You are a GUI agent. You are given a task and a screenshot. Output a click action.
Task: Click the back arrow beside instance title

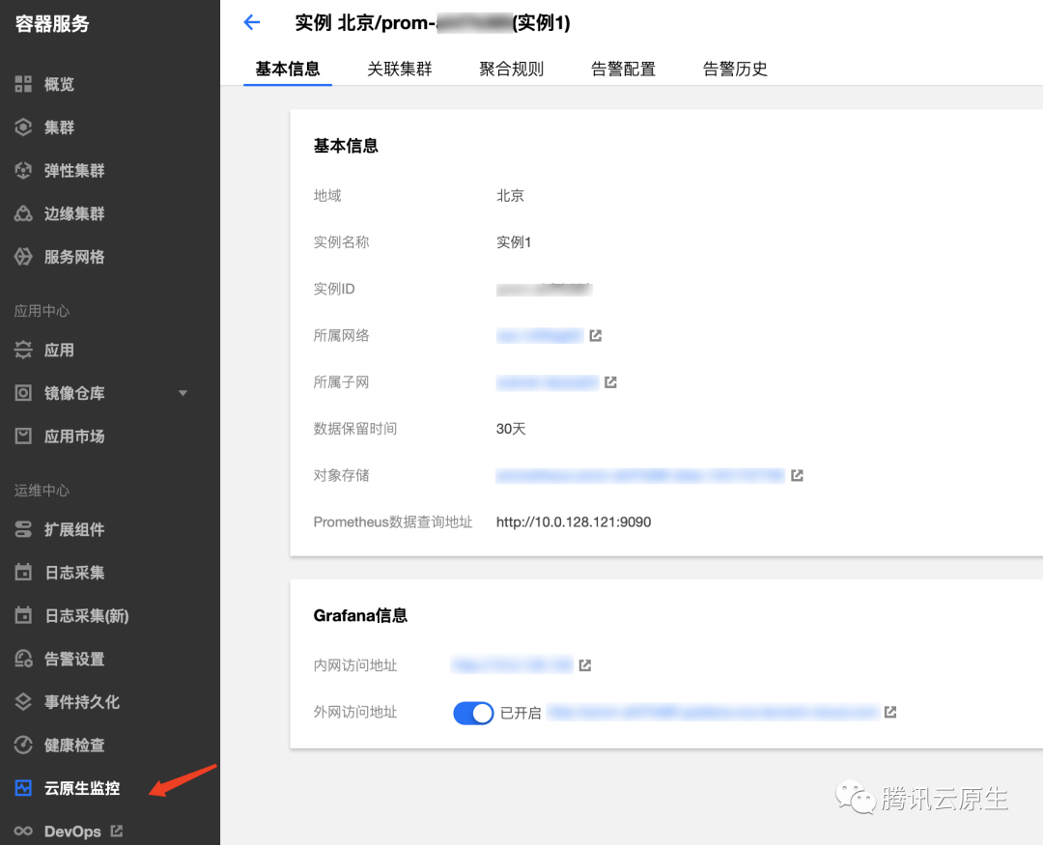tap(252, 23)
